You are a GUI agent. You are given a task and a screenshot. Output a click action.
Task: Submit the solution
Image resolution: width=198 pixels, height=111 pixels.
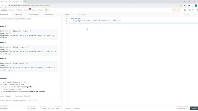click(194, 108)
